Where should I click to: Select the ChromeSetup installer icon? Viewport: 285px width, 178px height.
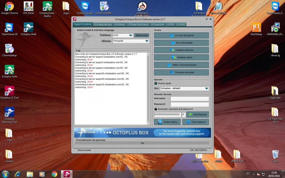click(x=9, y=50)
